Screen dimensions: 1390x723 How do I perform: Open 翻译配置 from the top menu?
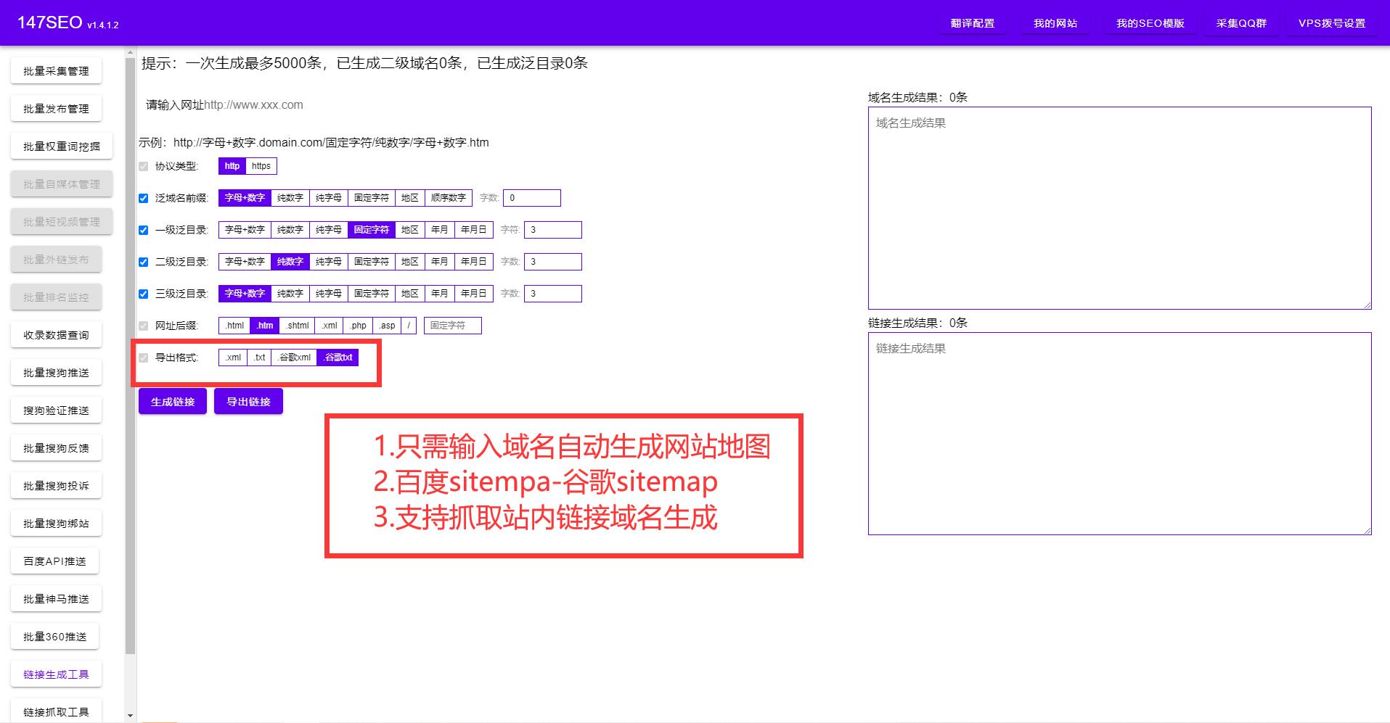coord(972,22)
